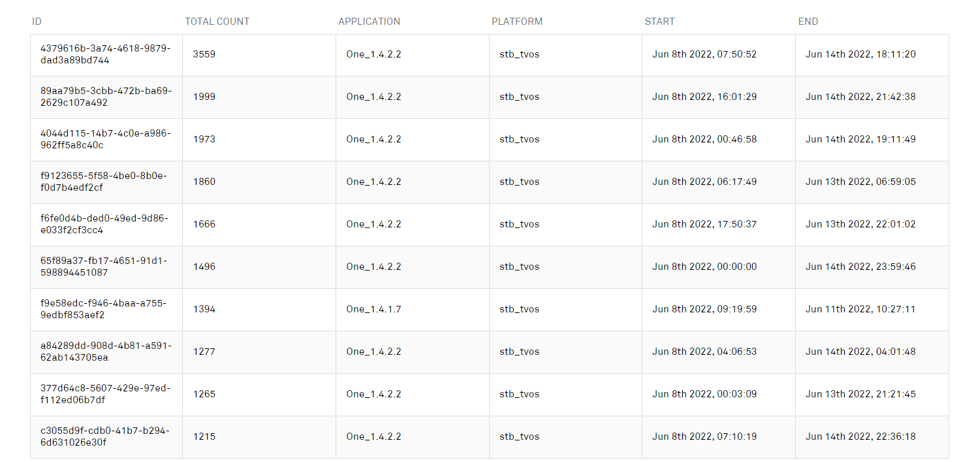Click the start time Jun 8th 2022, 16:01:29
978x462 pixels.
(x=704, y=97)
